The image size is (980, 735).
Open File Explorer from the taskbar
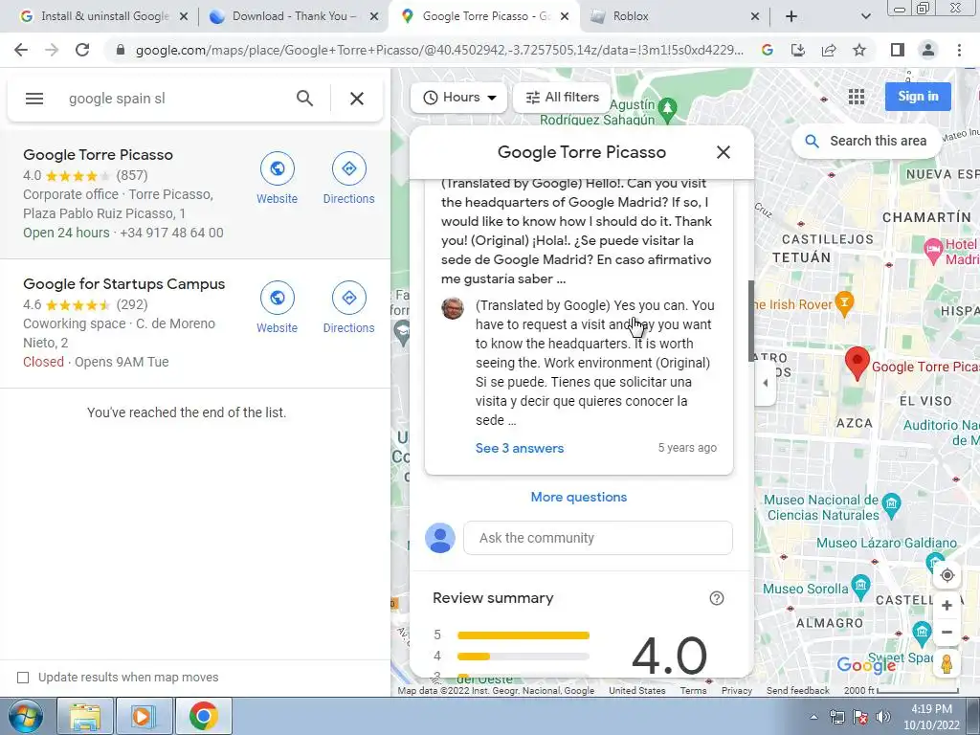pyautogui.click(x=85, y=717)
